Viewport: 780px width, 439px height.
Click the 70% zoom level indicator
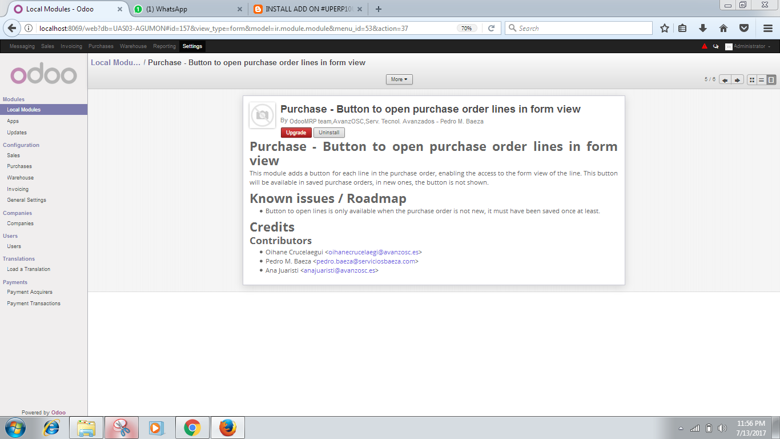[467, 28]
